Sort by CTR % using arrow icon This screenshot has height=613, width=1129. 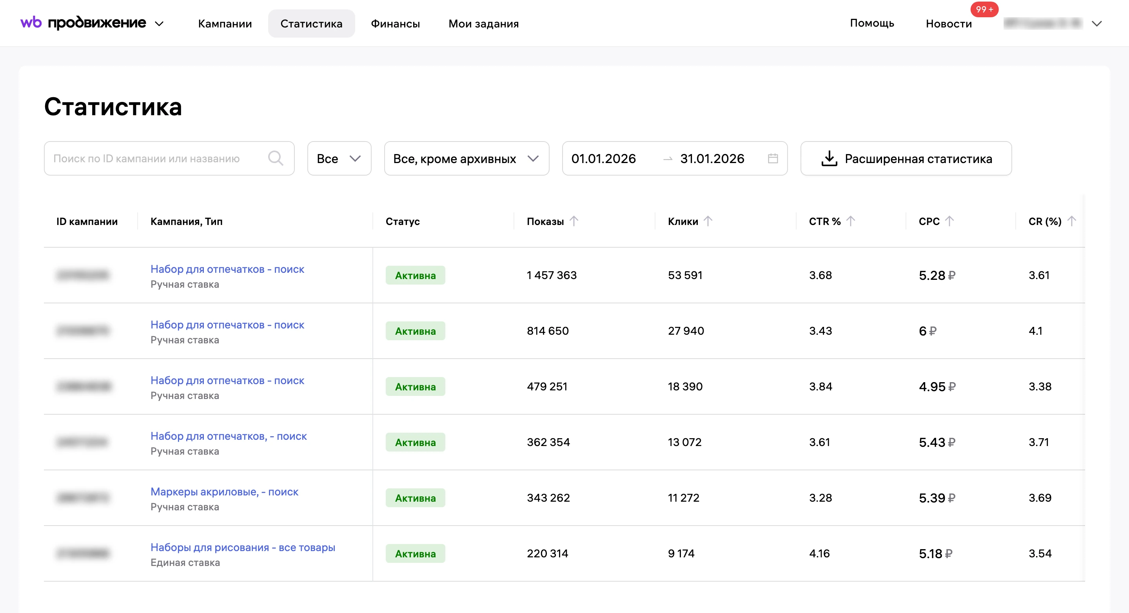pos(851,221)
